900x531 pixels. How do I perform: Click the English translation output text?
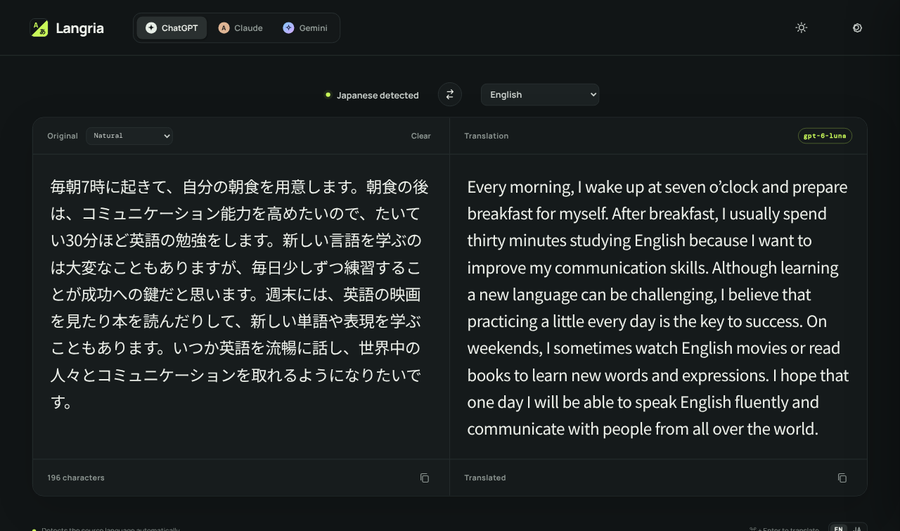tap(658, 307)
